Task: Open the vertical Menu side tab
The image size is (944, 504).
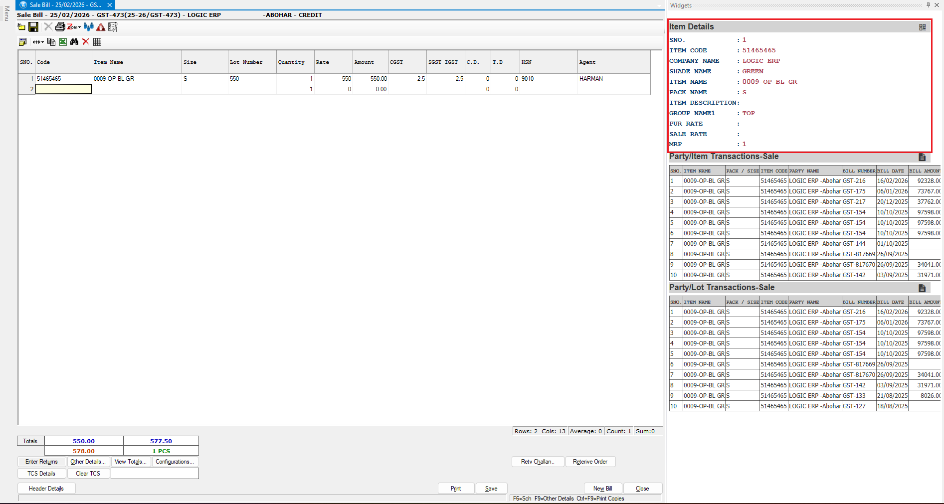Action: [x=6, y=13]
